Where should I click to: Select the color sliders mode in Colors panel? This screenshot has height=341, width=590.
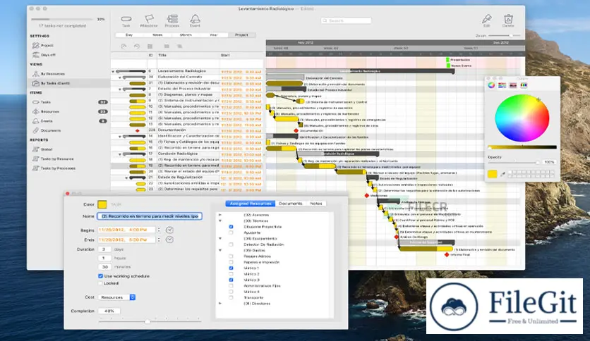click(502, 85)
